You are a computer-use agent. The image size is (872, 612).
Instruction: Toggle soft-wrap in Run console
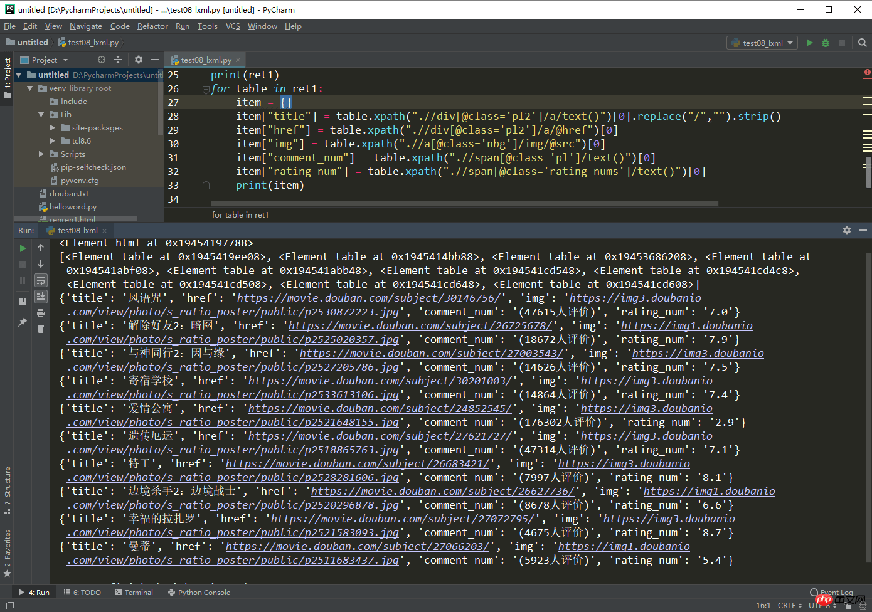41,280
